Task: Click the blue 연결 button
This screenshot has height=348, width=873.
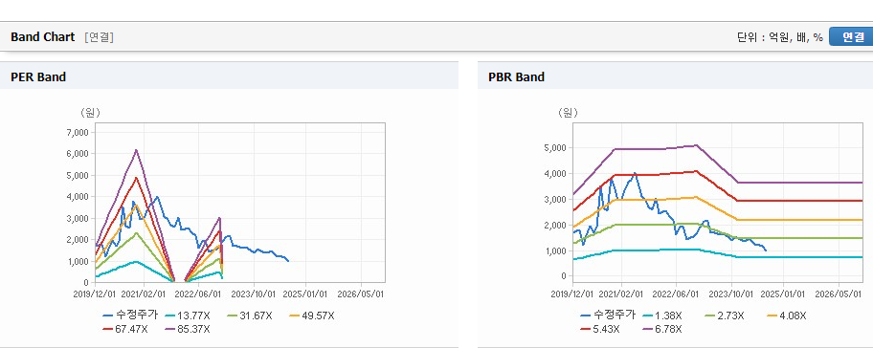Action: coord(851,36)
